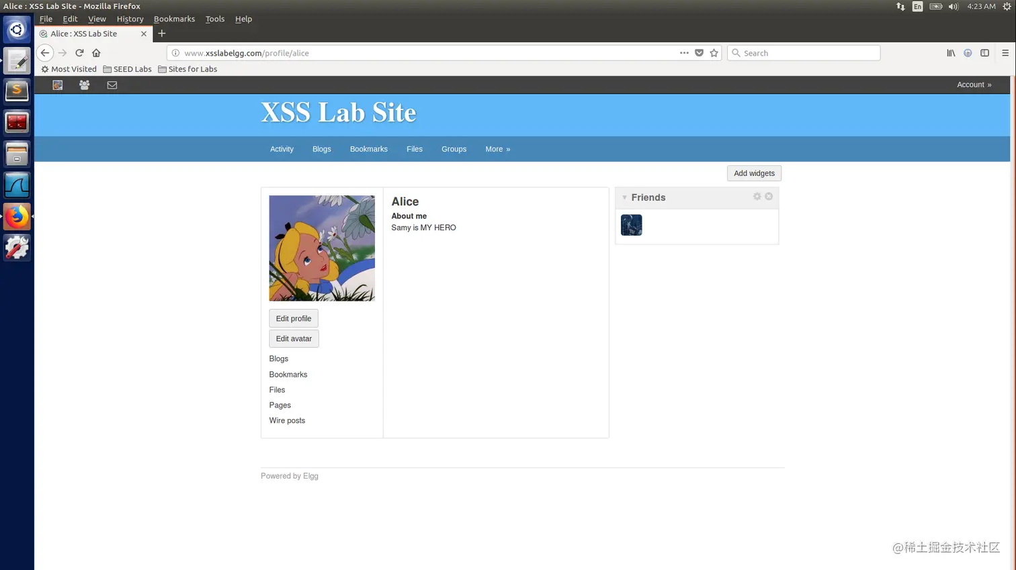This screenshot has width=1016, height=570.
Task: Open the Groups page
Action: (454, 149)
